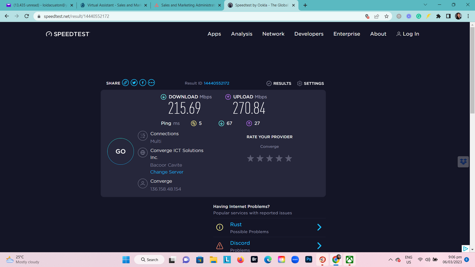
Task: Open more share options ellipsis icon
Action: coord(151,83)
